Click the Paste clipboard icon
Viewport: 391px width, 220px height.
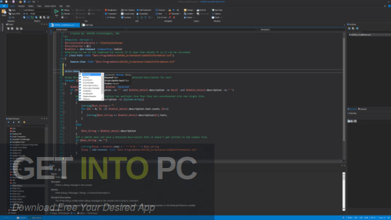click(4, 12)
